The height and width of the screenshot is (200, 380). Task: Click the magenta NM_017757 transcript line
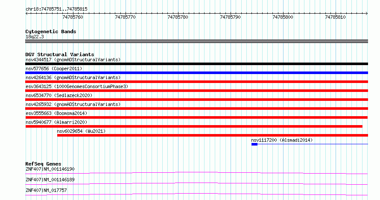[x=196, y=194]
